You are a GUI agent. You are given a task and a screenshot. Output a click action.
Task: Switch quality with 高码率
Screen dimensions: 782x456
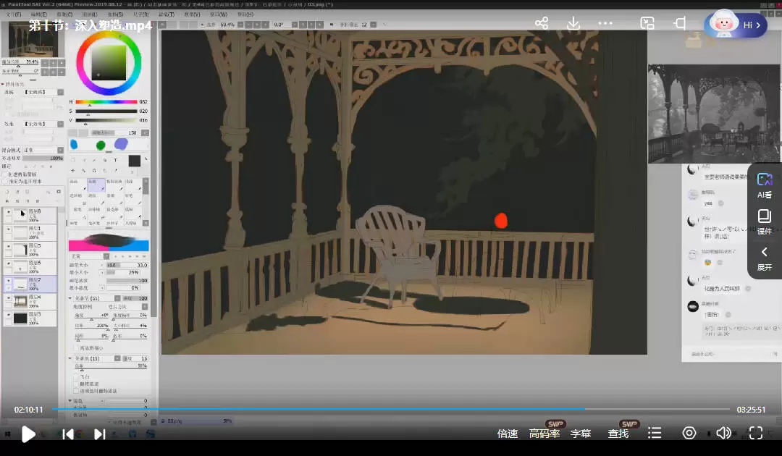coord(545,434)
